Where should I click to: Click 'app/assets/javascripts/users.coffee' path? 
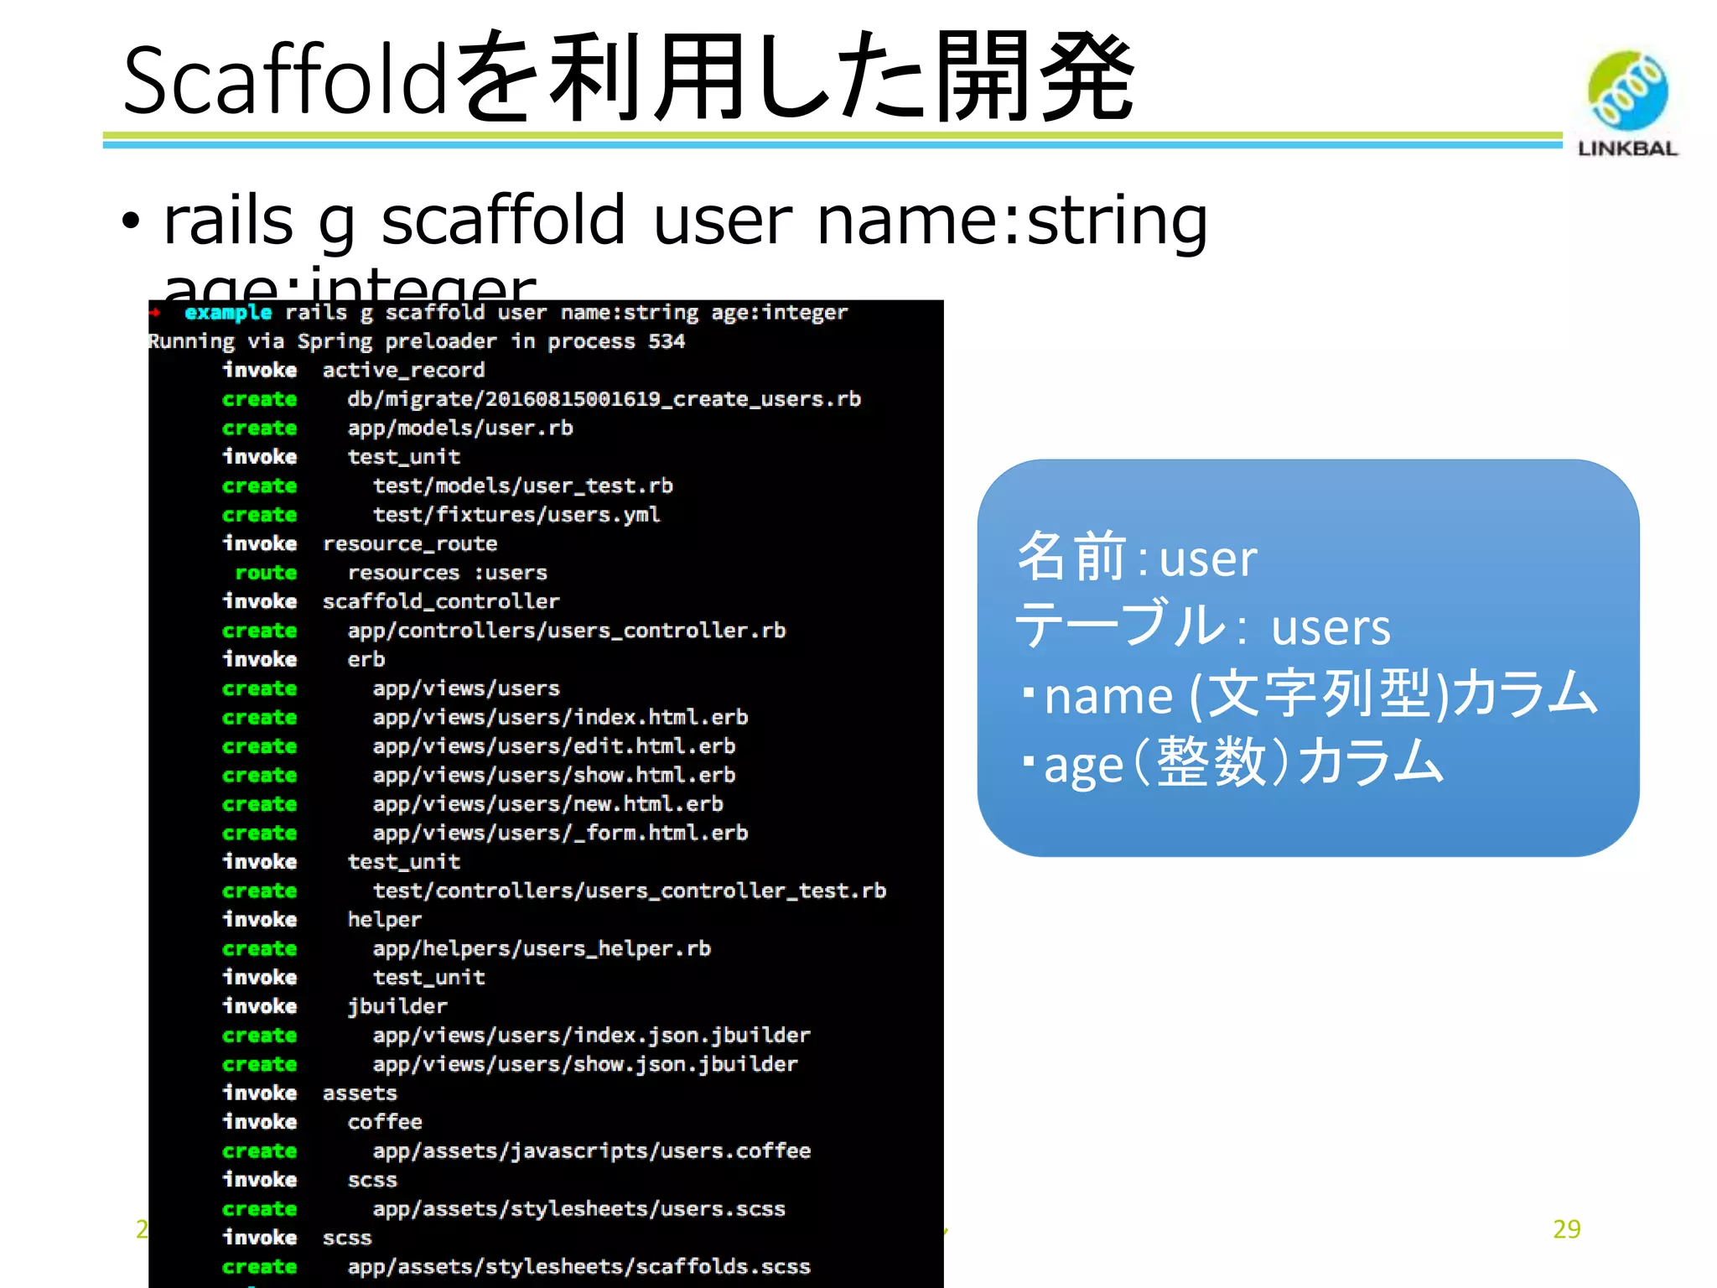point(592,1151)
